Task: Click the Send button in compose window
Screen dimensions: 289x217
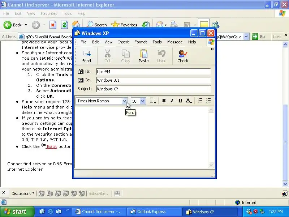Action: click(86, 56)
